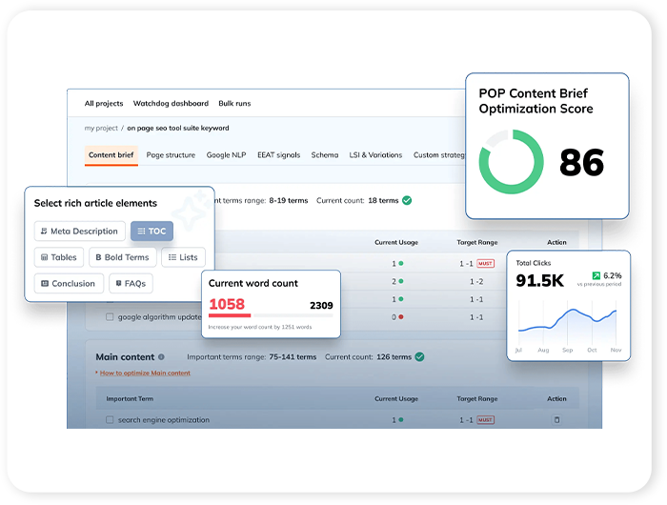This screenshot has height=505, width=667.
Task: Open the Watchdog dashboard
Action: coord(171,104)
